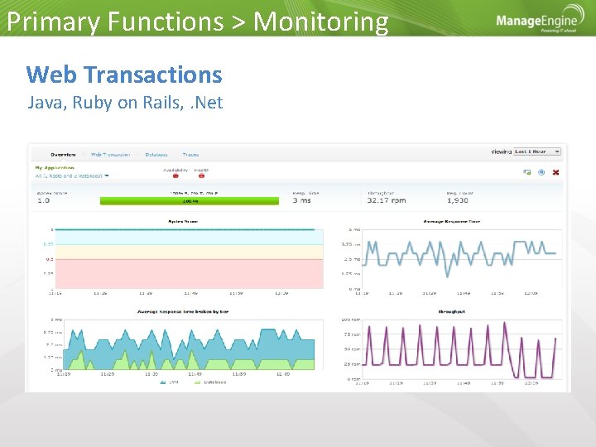Viewport: 596px width, 447px height.
Task: Click the response time by tier chart
Action: pos(193,344)
